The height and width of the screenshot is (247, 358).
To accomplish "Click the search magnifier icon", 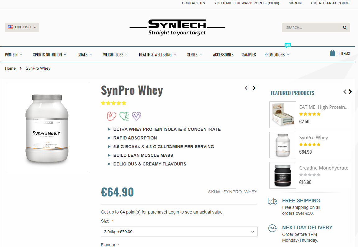I will click(x=345, y=28).
